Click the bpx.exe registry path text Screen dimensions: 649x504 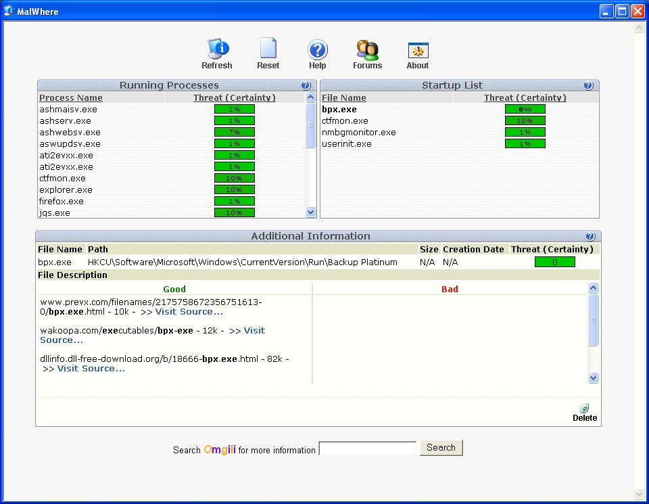243,262
